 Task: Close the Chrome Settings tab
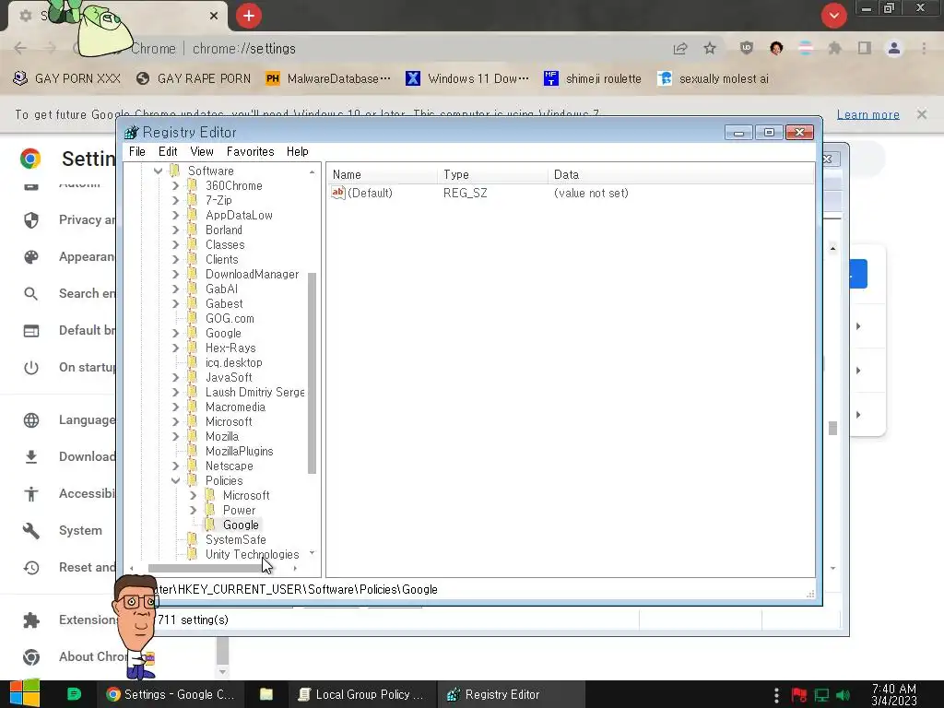[x=214, y=16]
